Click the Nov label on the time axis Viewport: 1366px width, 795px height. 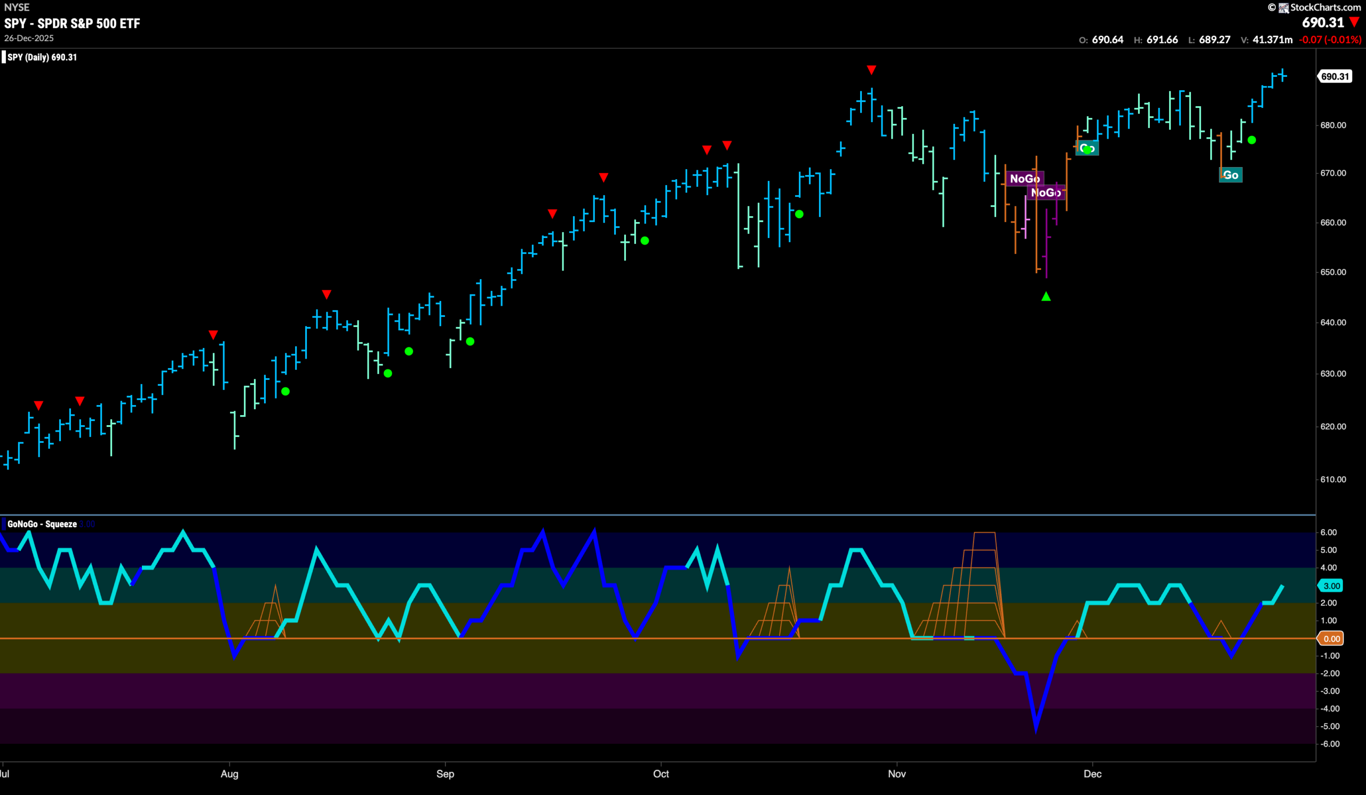896,774
